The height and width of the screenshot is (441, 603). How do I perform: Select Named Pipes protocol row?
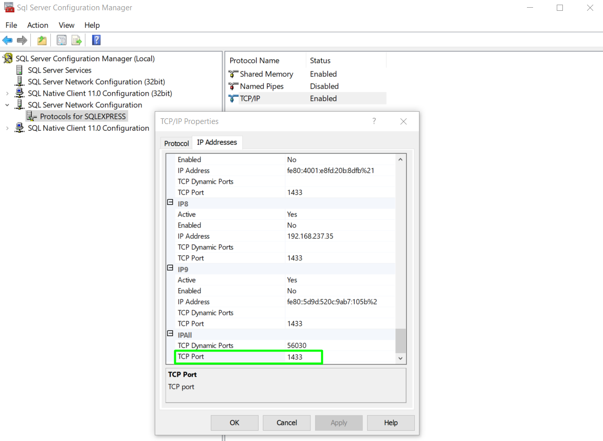coord(307,86)
